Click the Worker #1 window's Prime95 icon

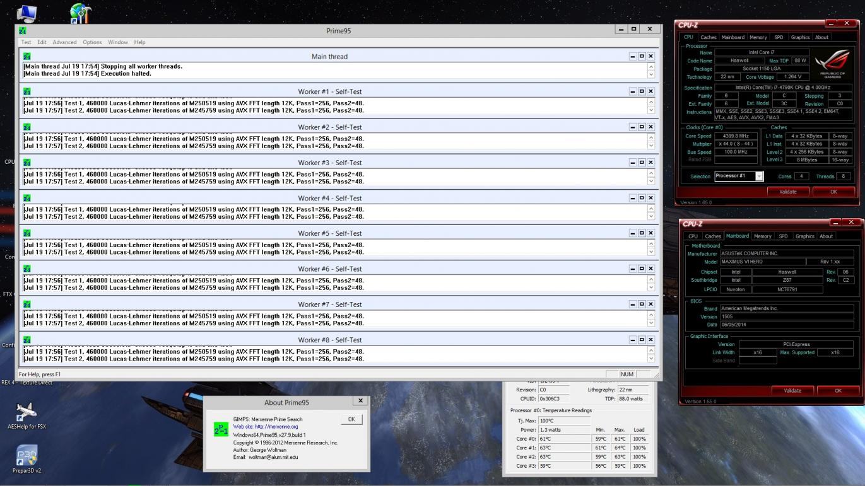pos(26,91)
